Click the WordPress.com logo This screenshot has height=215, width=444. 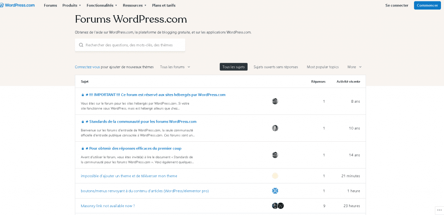click(x=17, y=5)
